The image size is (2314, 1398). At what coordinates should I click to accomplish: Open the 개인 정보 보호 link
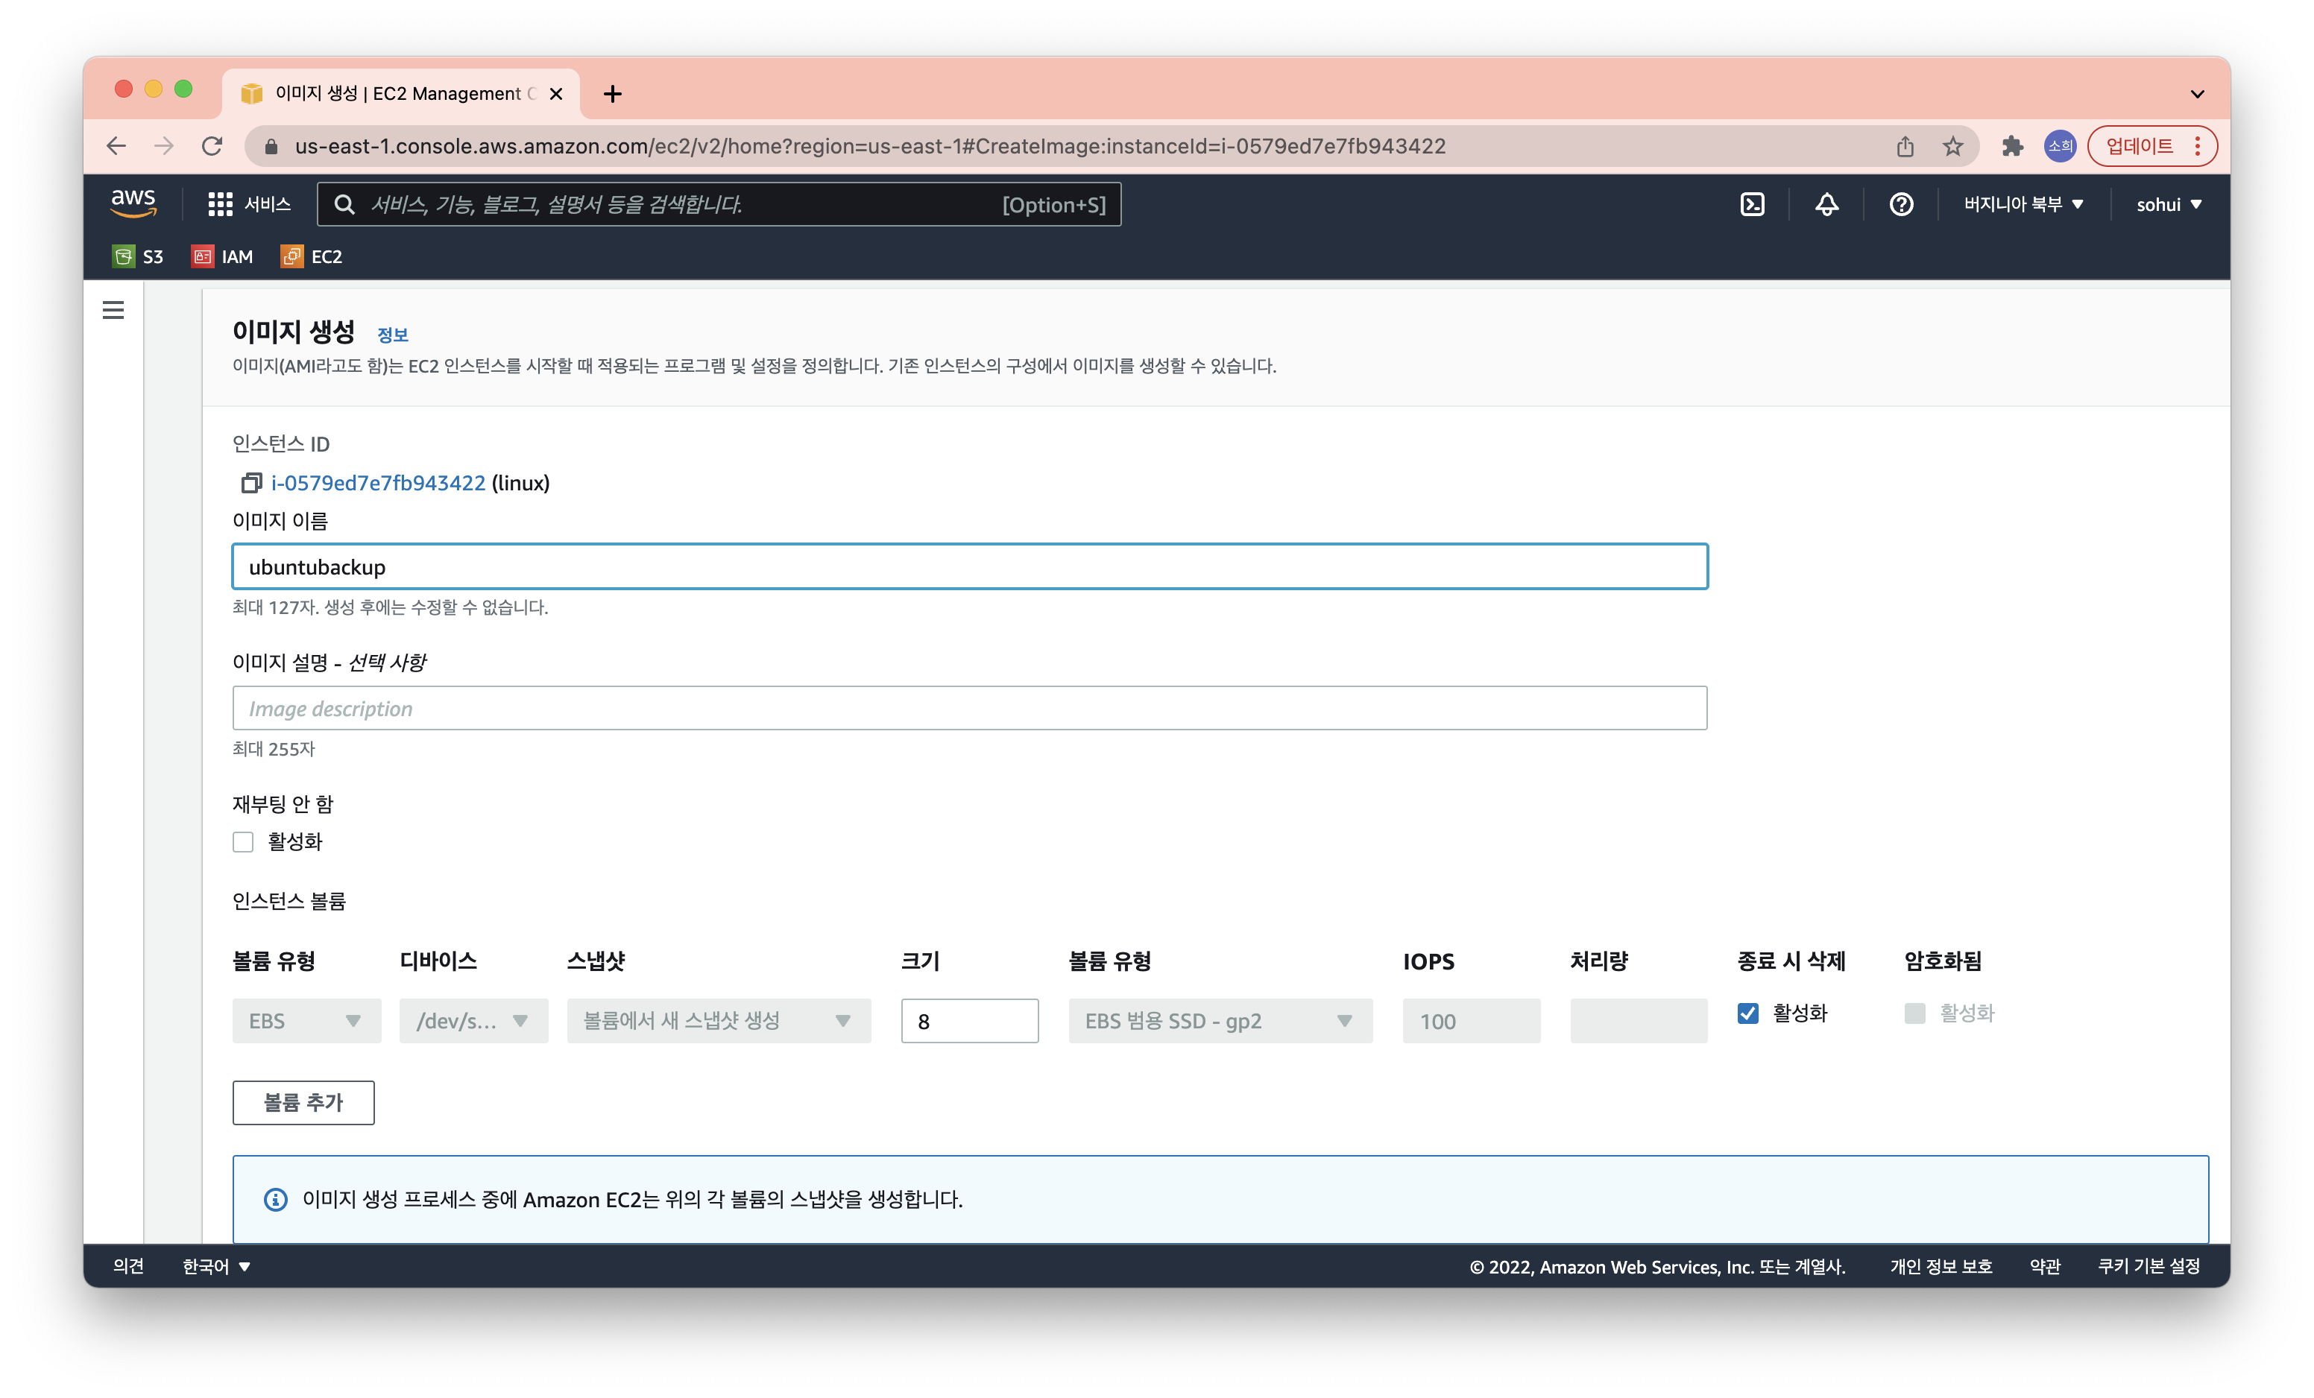tap(1941, 1265)
